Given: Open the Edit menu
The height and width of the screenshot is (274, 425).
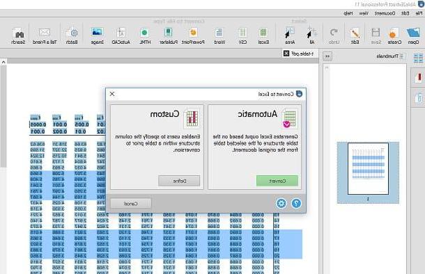Looking at the screenshot, I should [x=405, y=13].
